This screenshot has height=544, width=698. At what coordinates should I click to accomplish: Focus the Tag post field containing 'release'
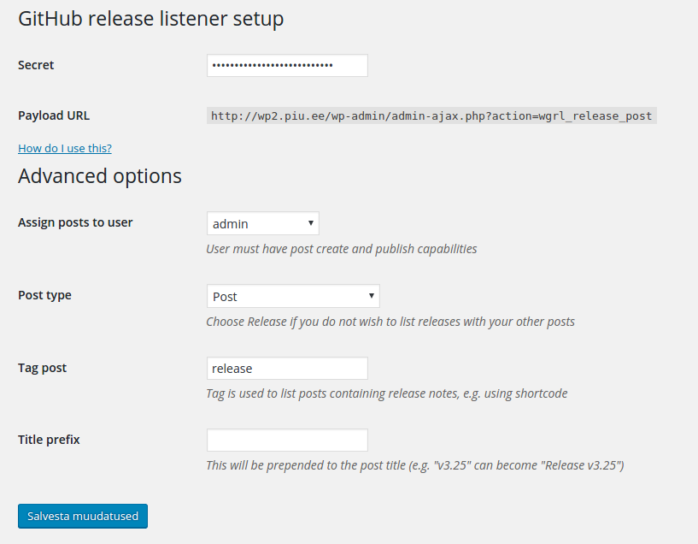[x=287, y=368]
